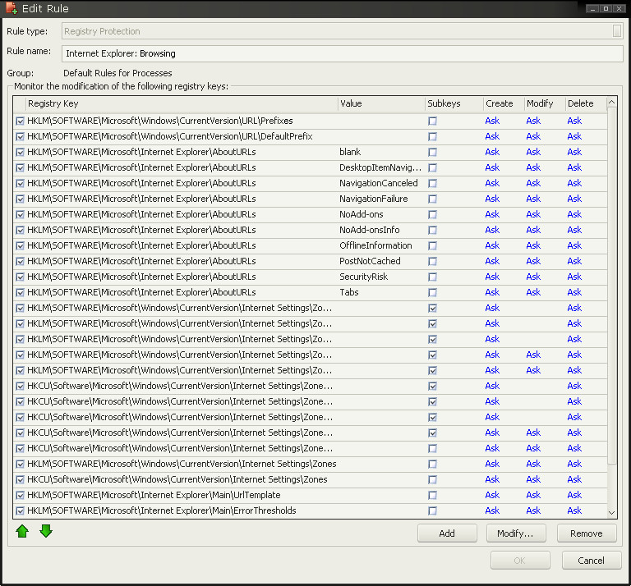Image resolution: width=631 pixels, height=586 pixels.
Task: Uncheck the URL\DefaultPrefix registry key row
Action: (x=20, y=137)
